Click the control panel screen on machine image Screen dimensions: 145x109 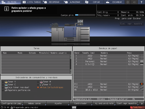point(80,22)
